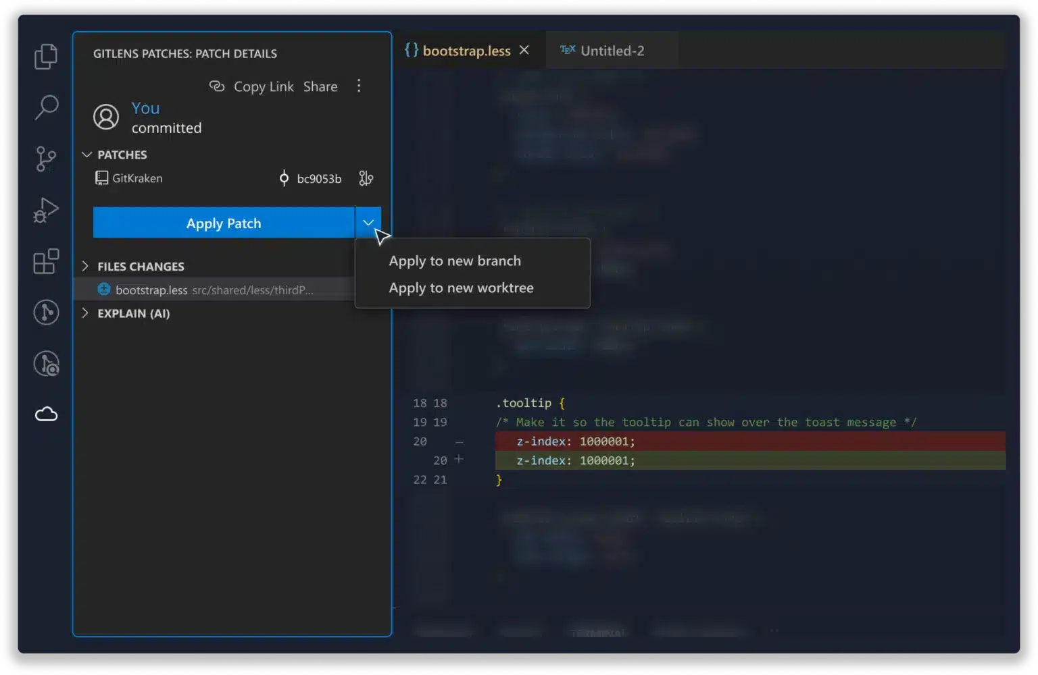Open the GitLens view icon

[x=46, y=312]
